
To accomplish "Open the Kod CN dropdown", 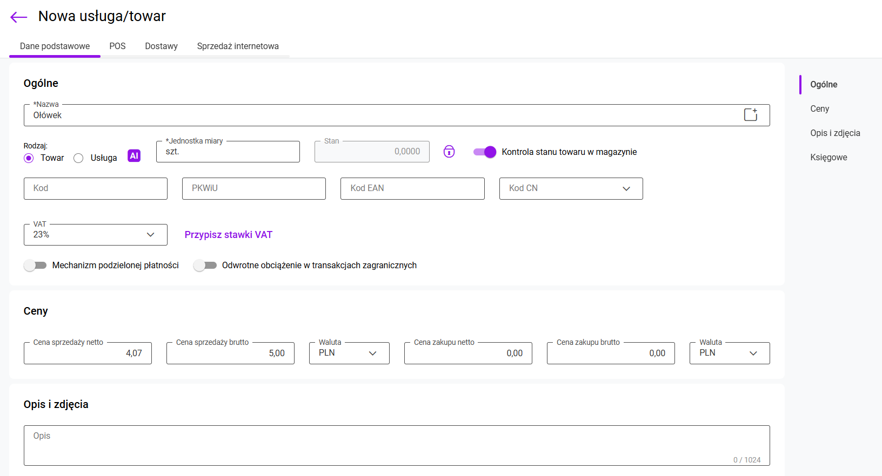I will tap(571, 188).
